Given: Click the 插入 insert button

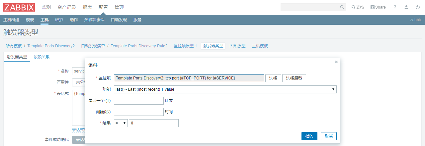Looking at the screenshot, I should pos(309,136).
